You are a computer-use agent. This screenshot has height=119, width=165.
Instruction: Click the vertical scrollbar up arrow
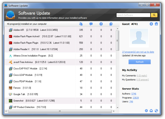[117, 28]
